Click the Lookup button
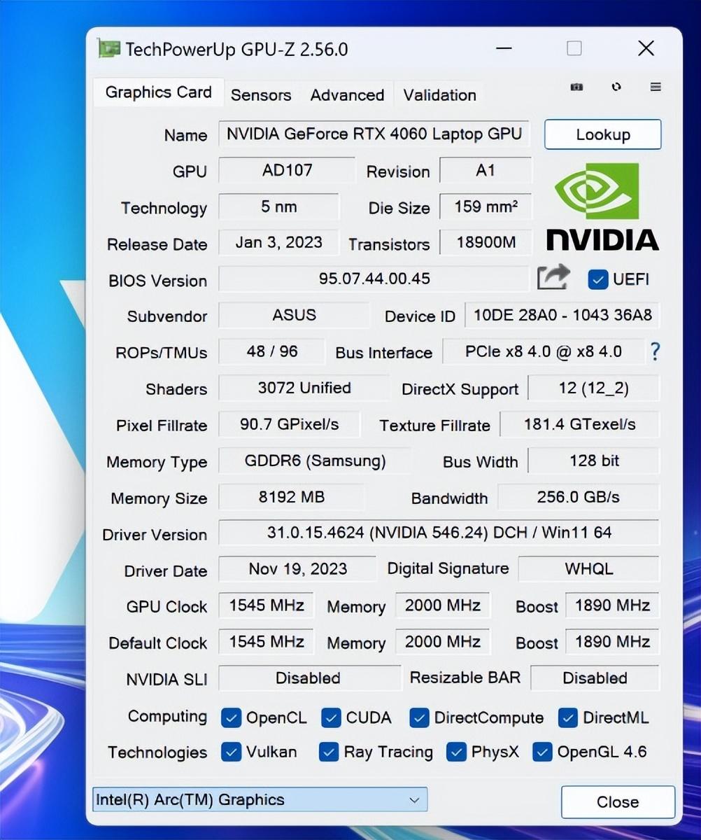 tap(602, 134)
